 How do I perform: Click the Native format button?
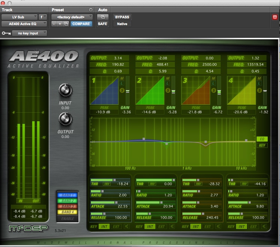122,24
